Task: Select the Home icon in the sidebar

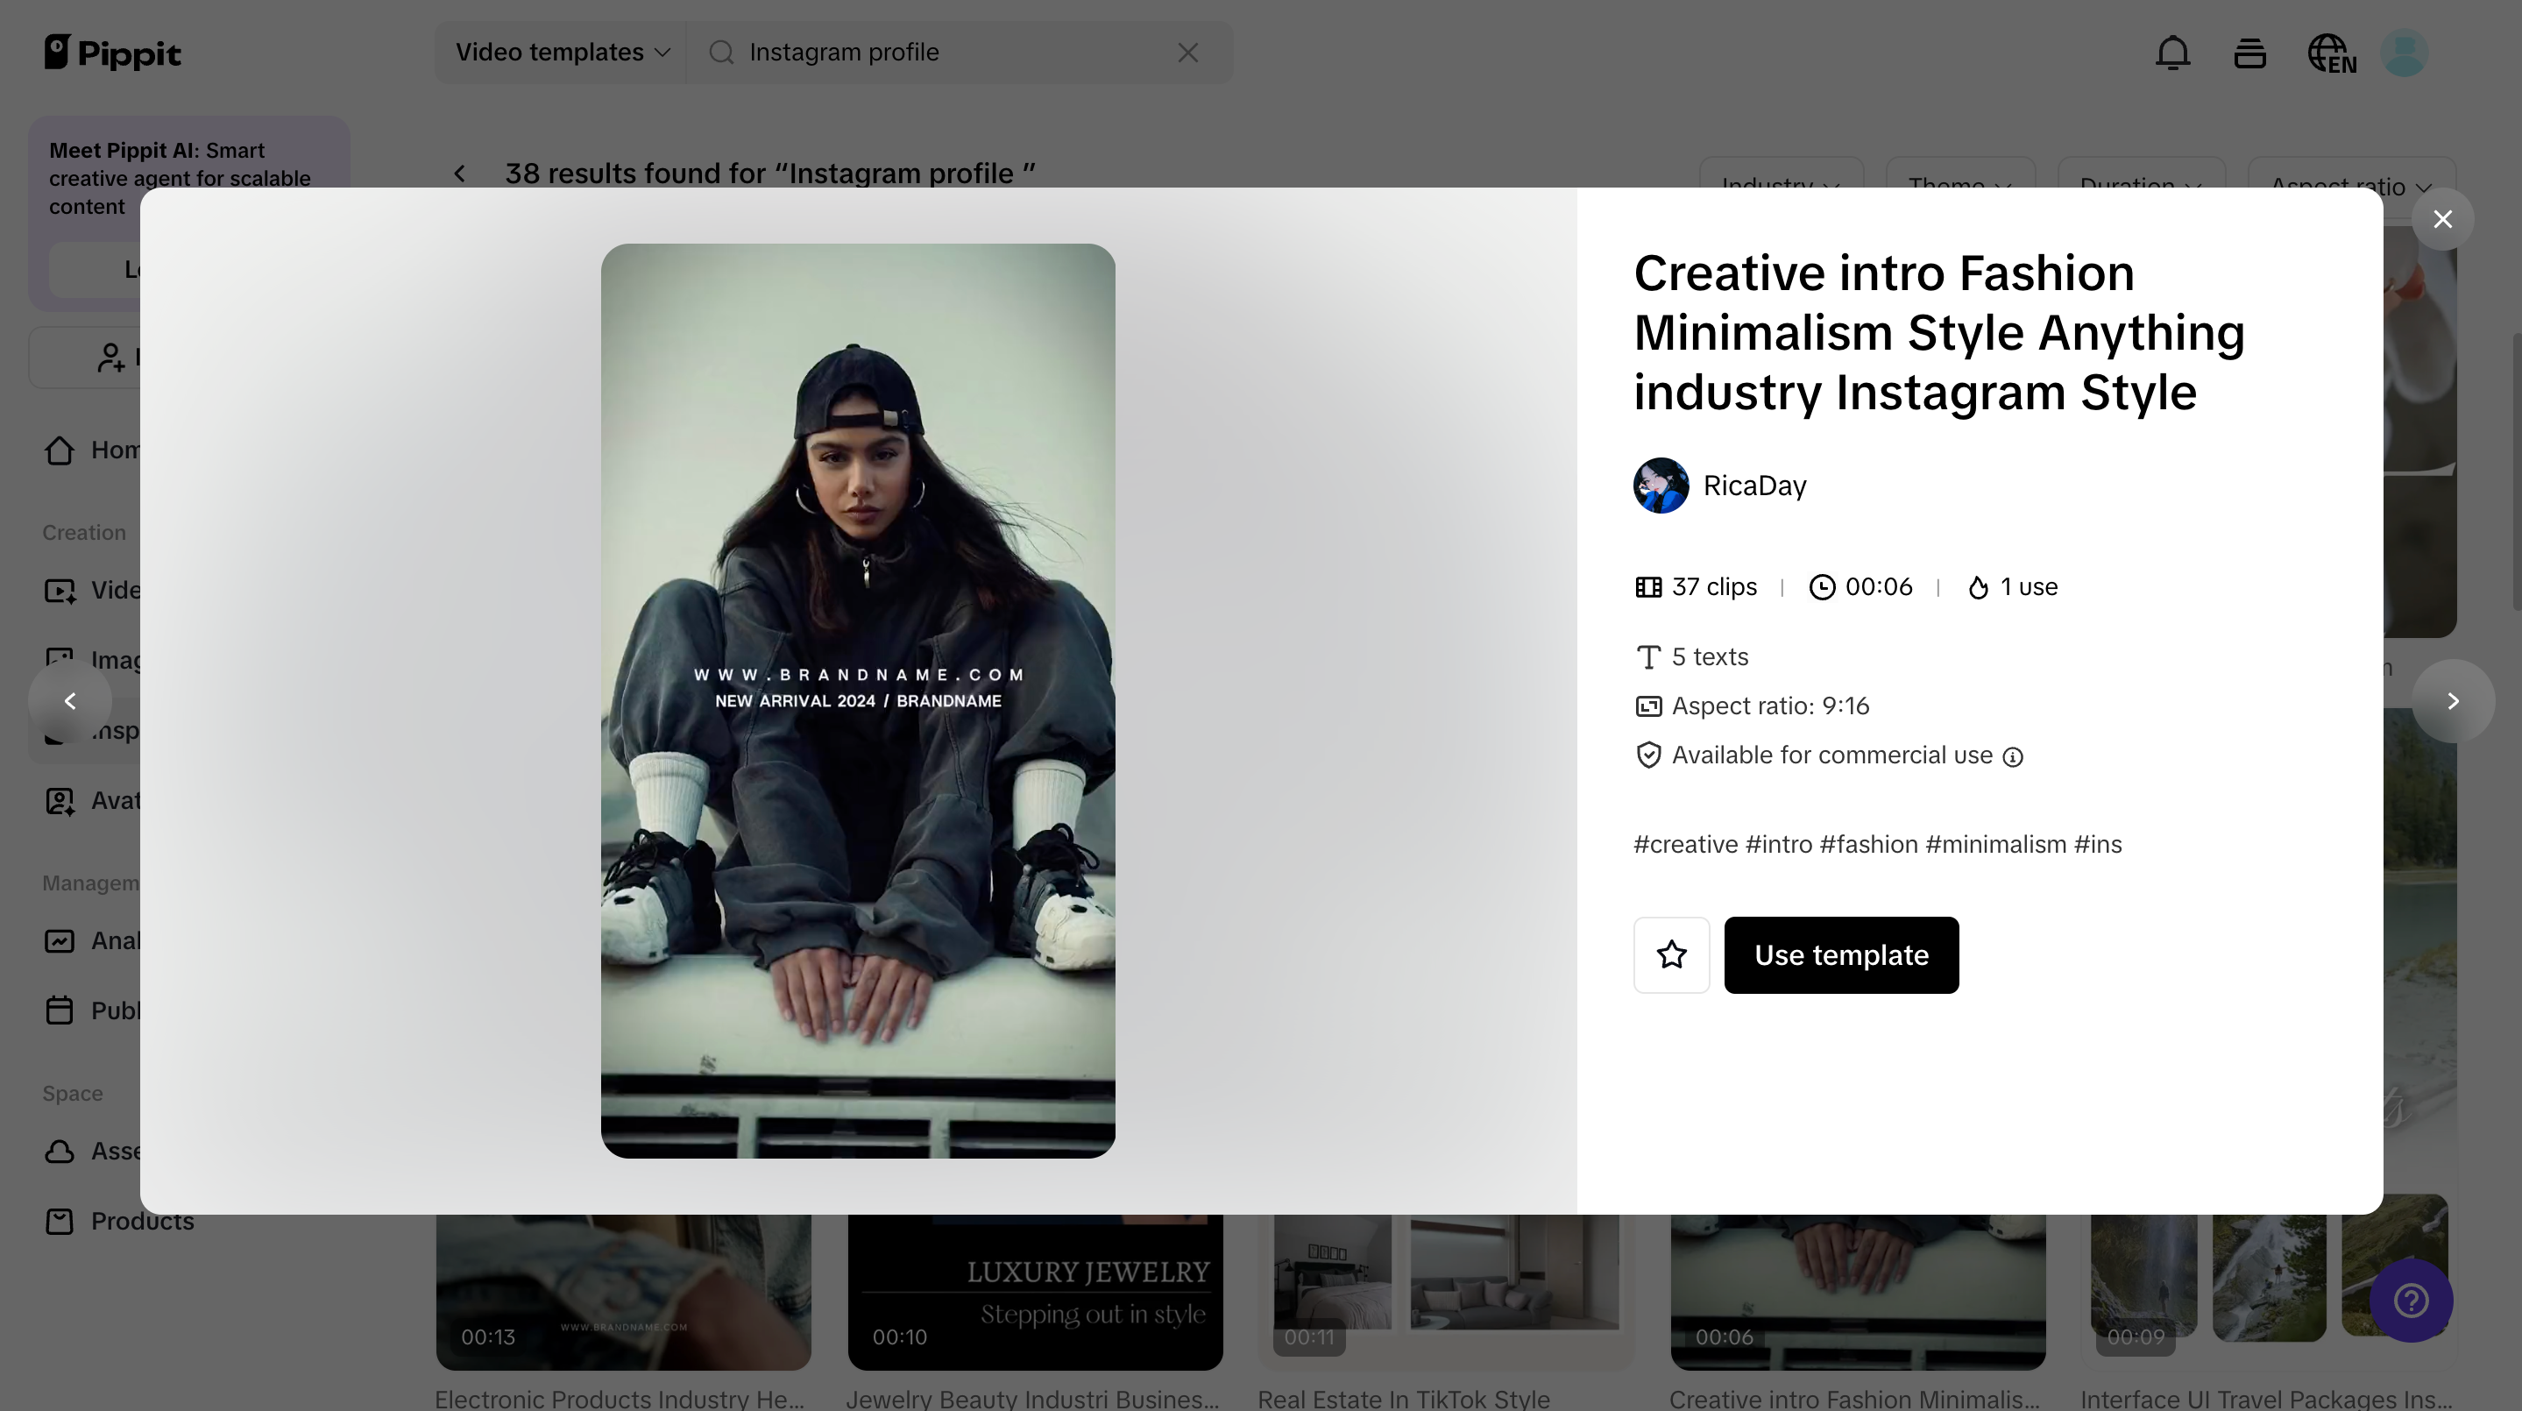Action: [60, 450]
